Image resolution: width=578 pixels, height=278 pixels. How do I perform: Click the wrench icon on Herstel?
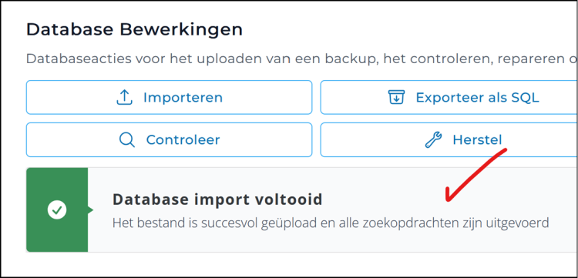(x=433, y=140)
